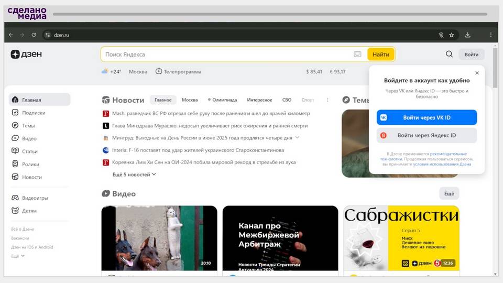This screenshot has height=283, width=503.
Task: Select the Москва news tab
Action: [190, 100]
